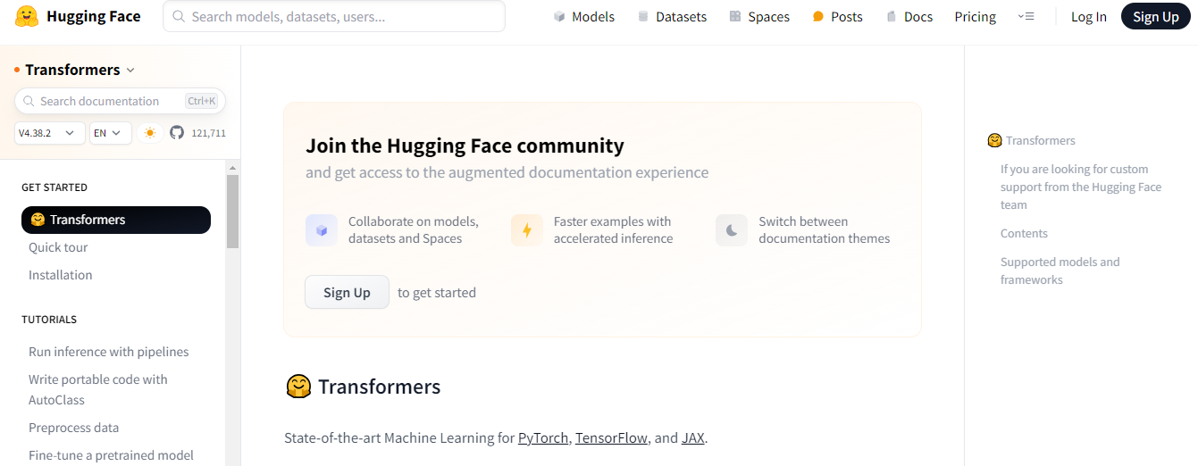This screenshot has width=1198, height=466.
Task: Click the 121,711 GitHub stars count
Action: click(x=208, y=133)
